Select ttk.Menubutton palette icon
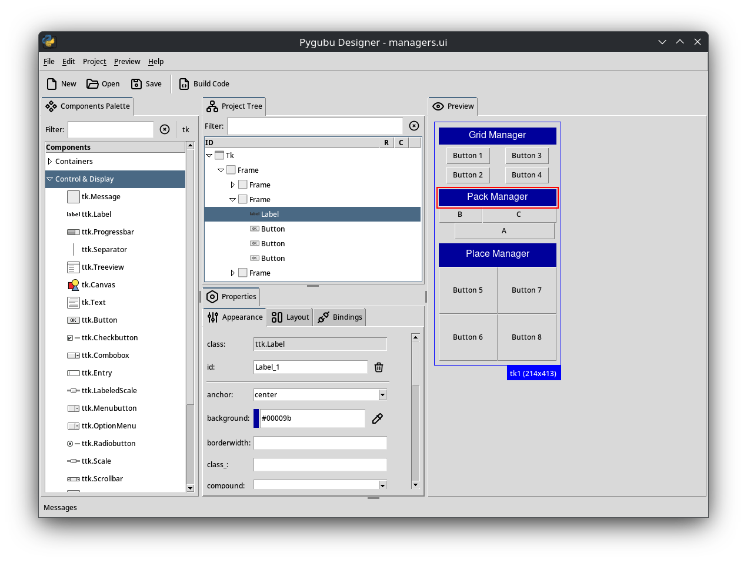 [74, 408]
